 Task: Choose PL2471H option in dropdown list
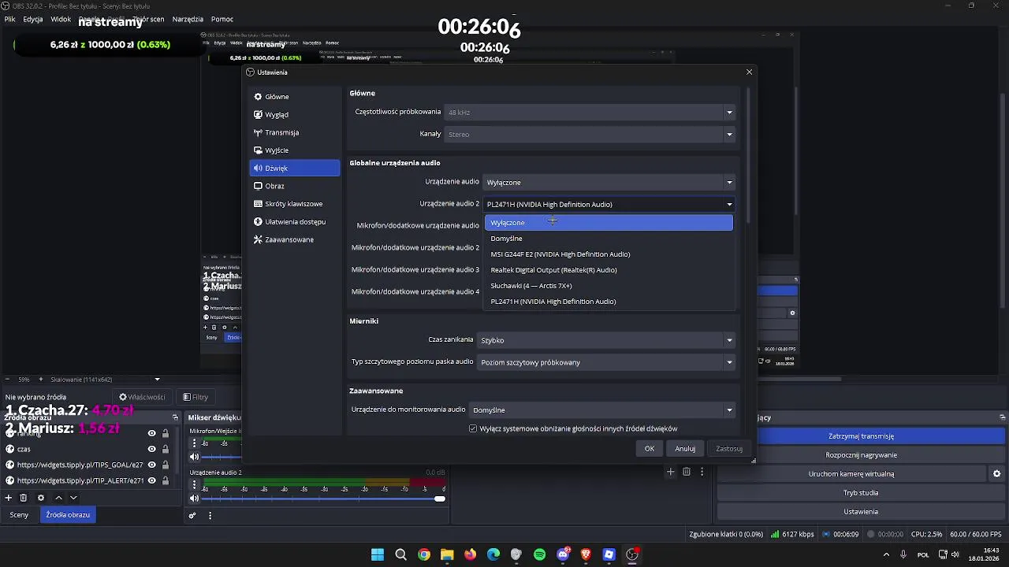[609, 302]
